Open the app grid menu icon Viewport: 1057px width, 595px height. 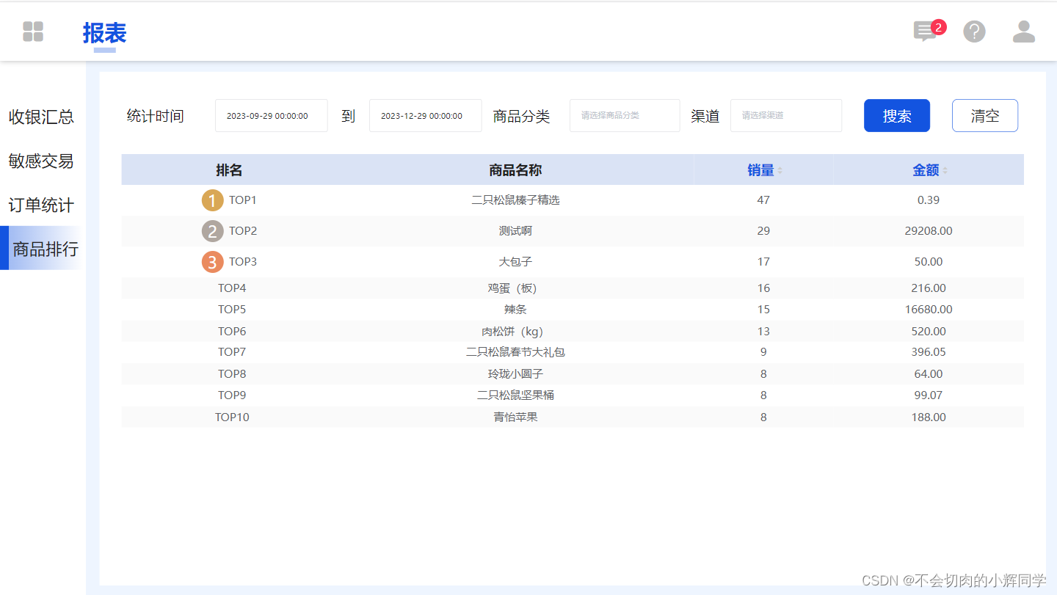point(33,32)
